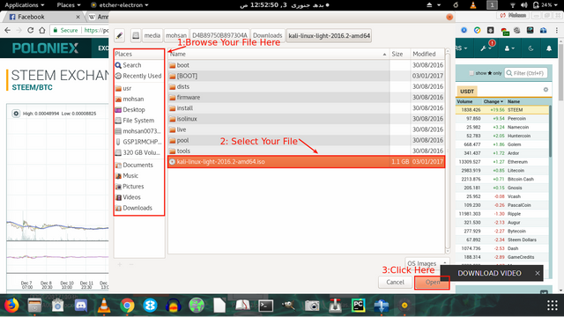The image size is (564, 317).
Task: Open the Places menu
Action: pyautogui.click(x=69, y=5)
